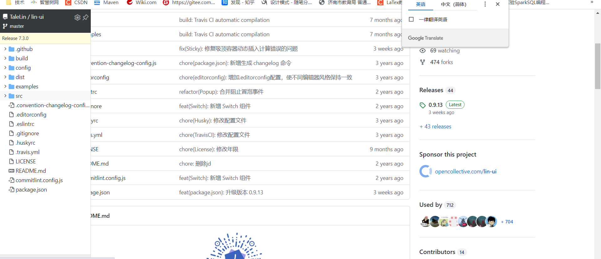Click the README.md file icon in tree

12,171
